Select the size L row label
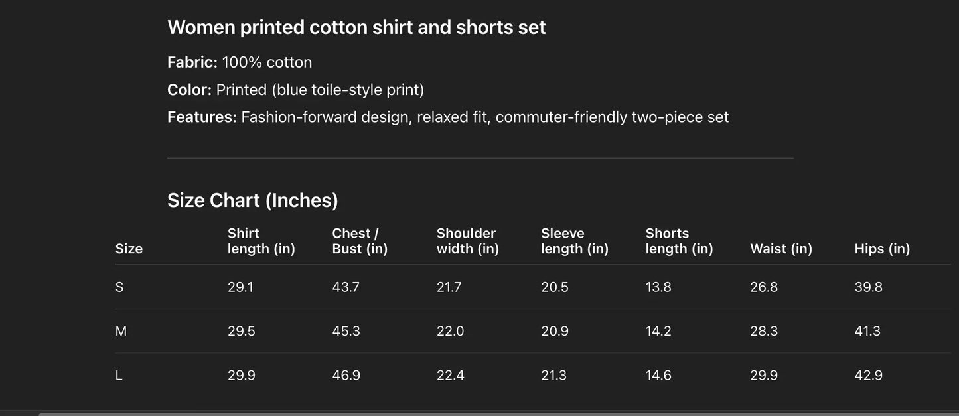 pos(119,376)
